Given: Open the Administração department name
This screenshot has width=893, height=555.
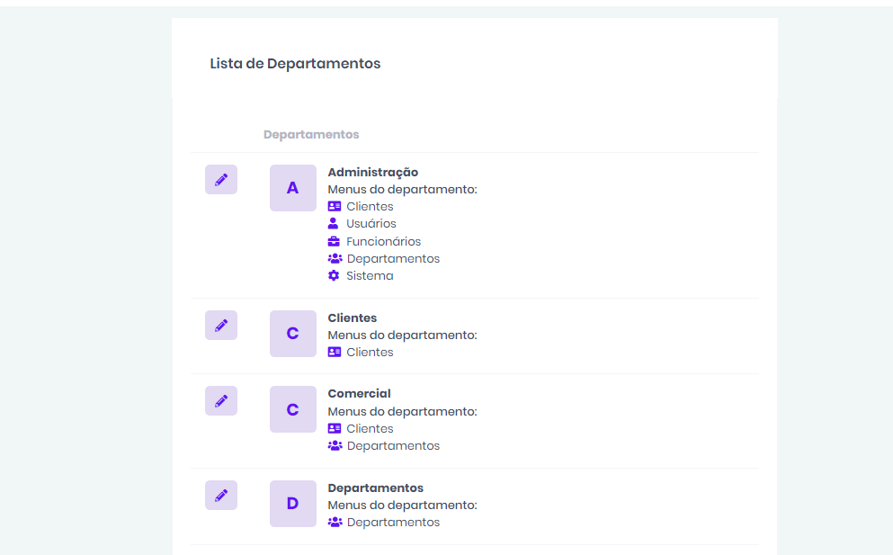Looking at the screenshot, I should click(372, 172).
